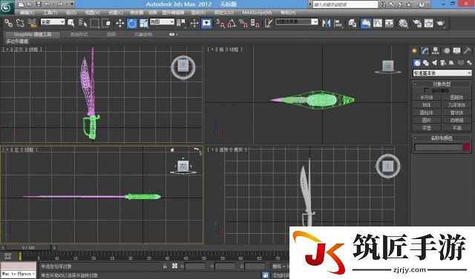
Task: Open the 视图(V) menu
Action: pos(92,13)
